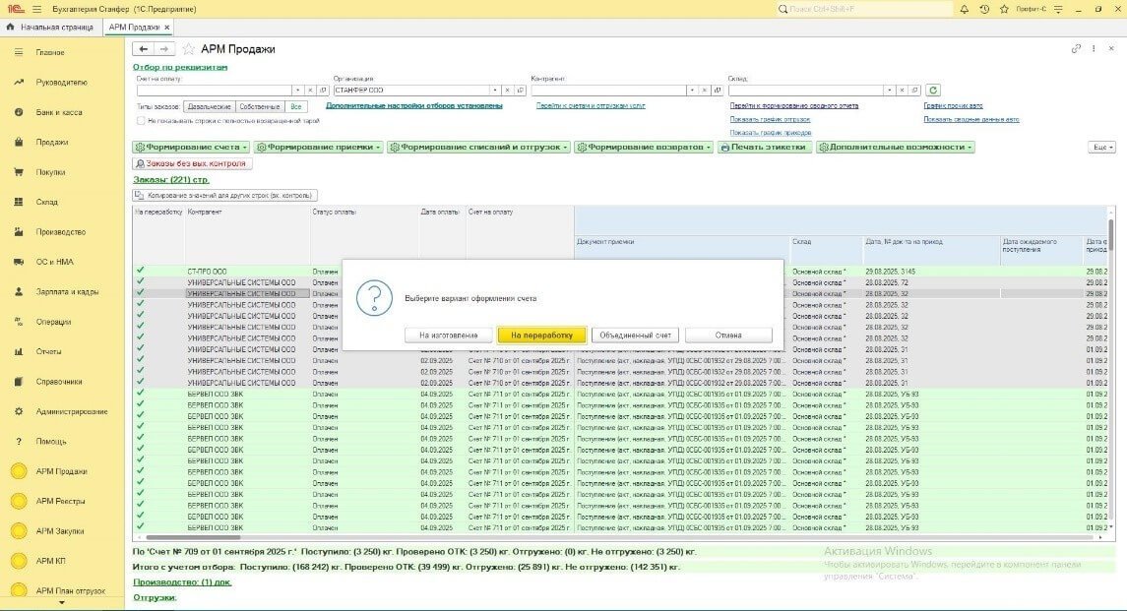Open the Еще dropdown menu
Viewport: 1127px width, 611px height.
pos(1101,147)
